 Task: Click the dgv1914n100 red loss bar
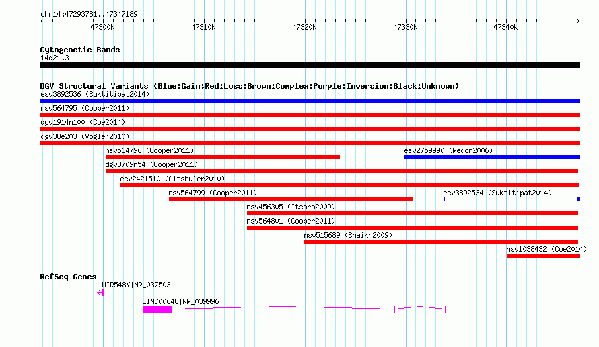310,129
